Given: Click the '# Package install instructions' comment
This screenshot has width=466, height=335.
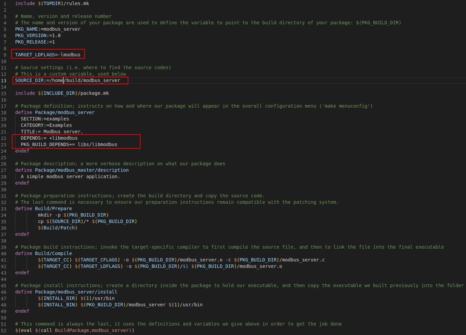Looking at the screenshot, I should [240, 285].
